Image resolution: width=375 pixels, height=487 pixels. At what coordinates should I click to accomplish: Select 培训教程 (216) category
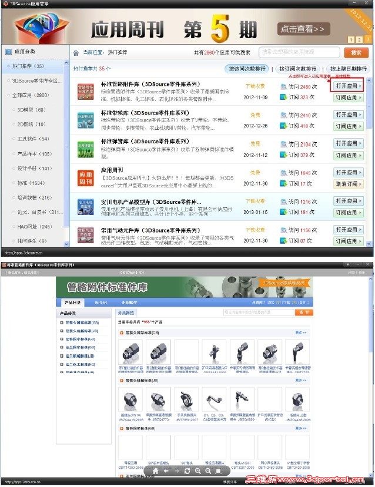point(35,197)
